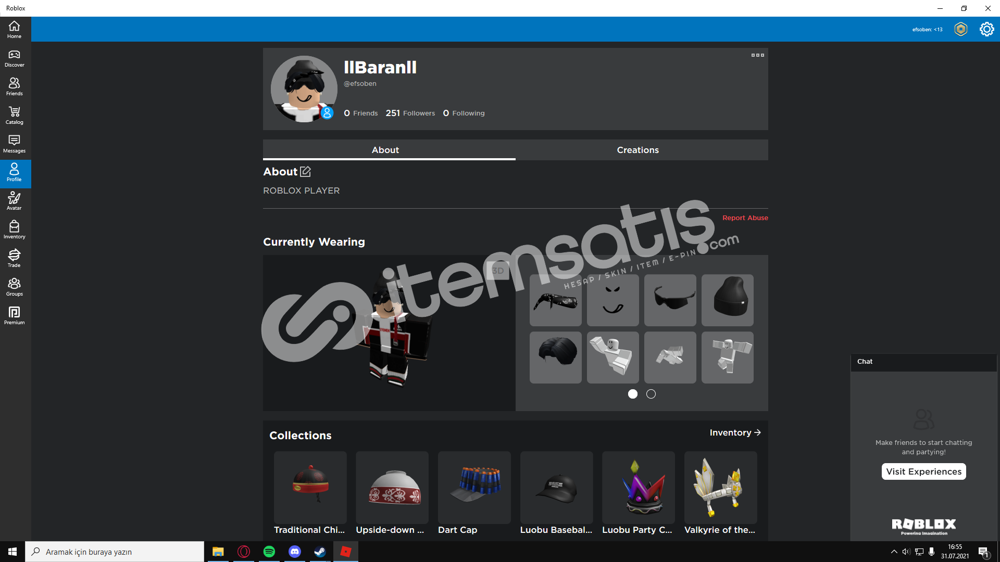The height and width of the screenshot is (562, 1000).
Task: Click the Chat panel header
Action: [924, 362]
